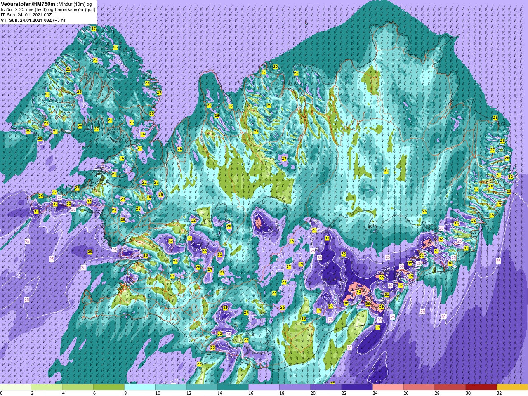528x396 pixels.
Task: Click the '14' tick on color scale
Action: (x=220, y=393)
